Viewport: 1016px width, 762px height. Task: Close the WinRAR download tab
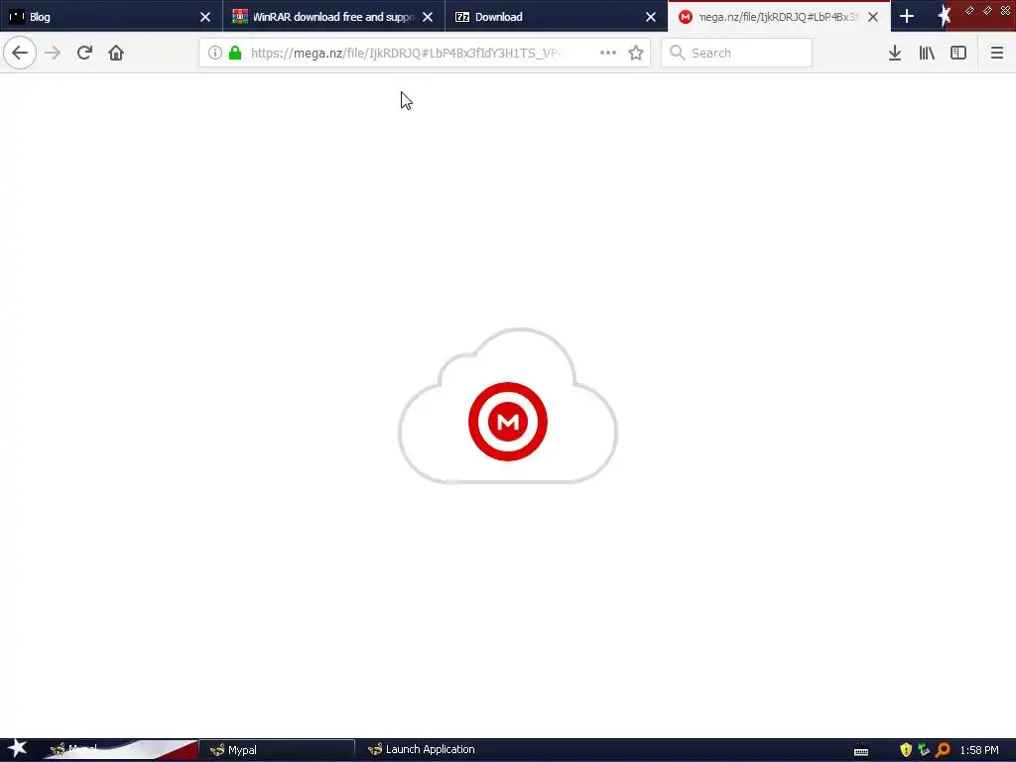pos(428,17)
